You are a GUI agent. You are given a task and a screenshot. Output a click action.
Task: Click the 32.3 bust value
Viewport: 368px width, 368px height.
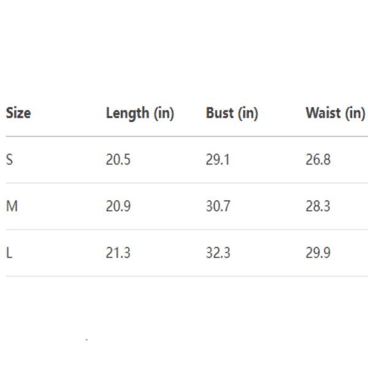point(218,253)
